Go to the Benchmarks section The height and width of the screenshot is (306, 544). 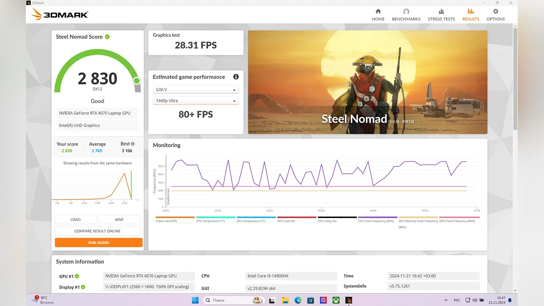click(x=406, y=15)
